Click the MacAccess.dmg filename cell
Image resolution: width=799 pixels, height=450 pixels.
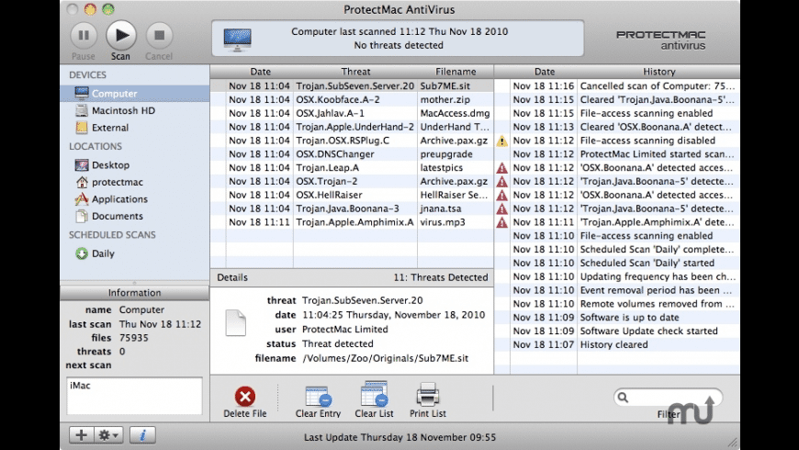(x=455, y=113)
